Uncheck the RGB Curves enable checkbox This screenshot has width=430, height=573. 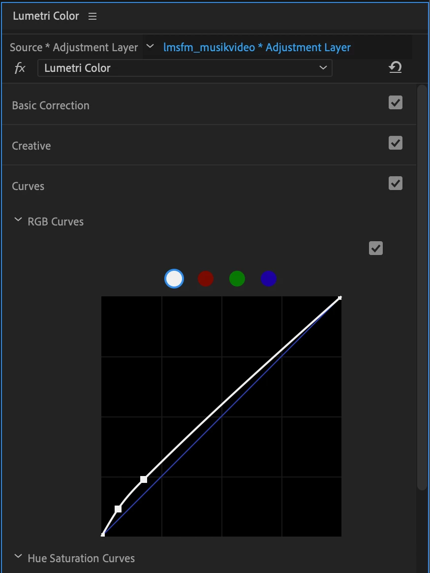tap(375, 248)
